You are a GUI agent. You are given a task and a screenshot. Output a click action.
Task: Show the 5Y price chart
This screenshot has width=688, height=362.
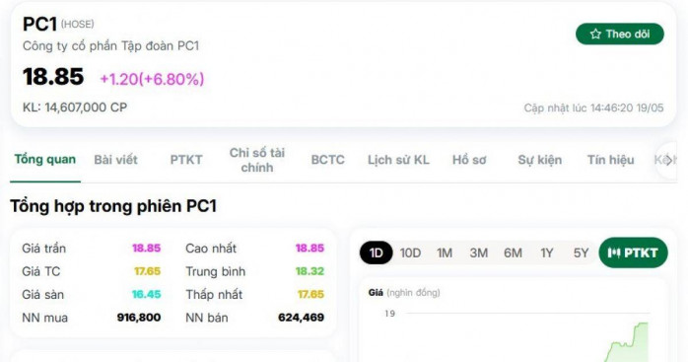(x=581, y=253)
